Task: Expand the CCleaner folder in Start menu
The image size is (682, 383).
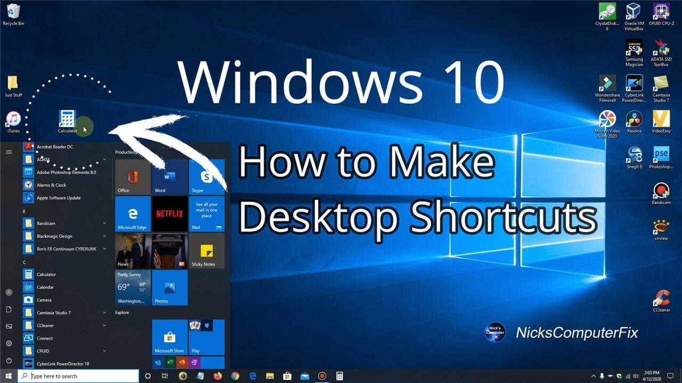Action: [104, 325]
